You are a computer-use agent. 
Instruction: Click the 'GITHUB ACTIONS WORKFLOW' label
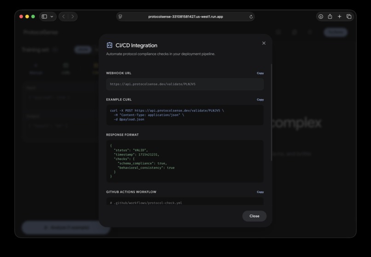[131, 192]
